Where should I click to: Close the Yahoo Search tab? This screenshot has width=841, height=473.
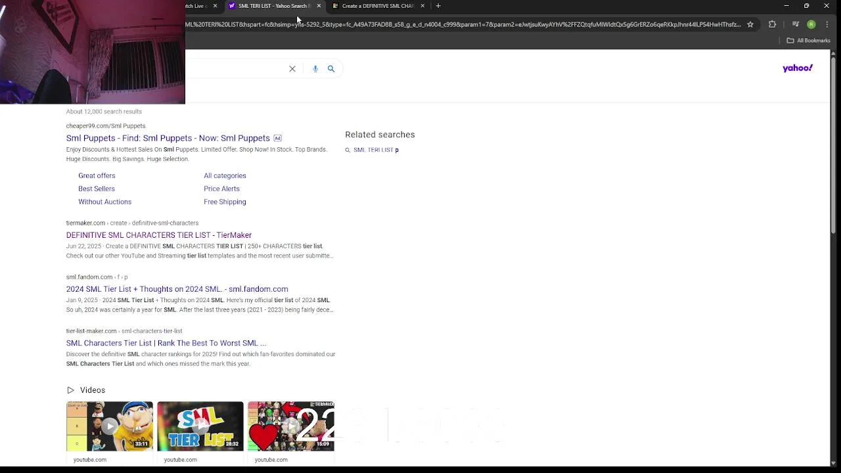319,6
